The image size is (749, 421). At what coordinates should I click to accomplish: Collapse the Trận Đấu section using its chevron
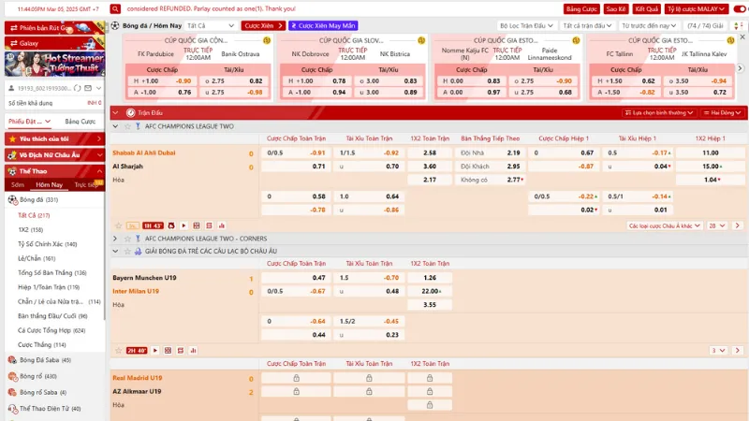[115, 112]
